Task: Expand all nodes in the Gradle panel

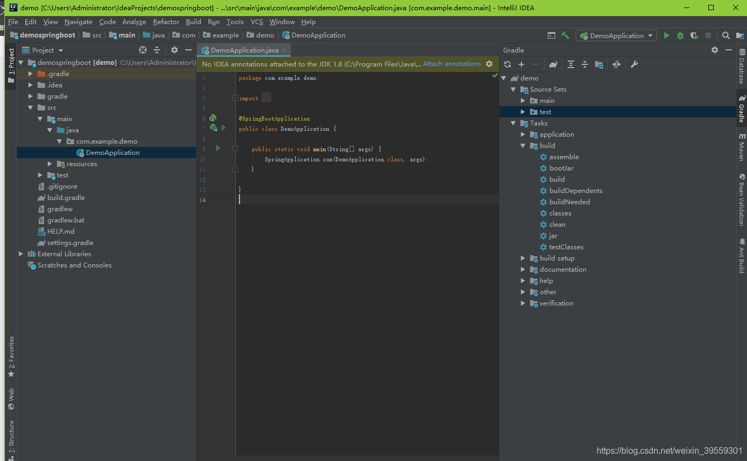Action: (x=571, y=64)
